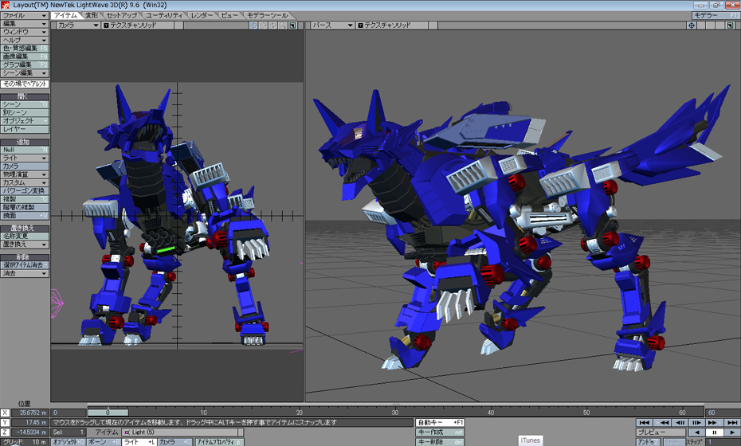Switch to the ユーティリティ tab
This screenshot has height=446, width=741.
click(164, 16)
